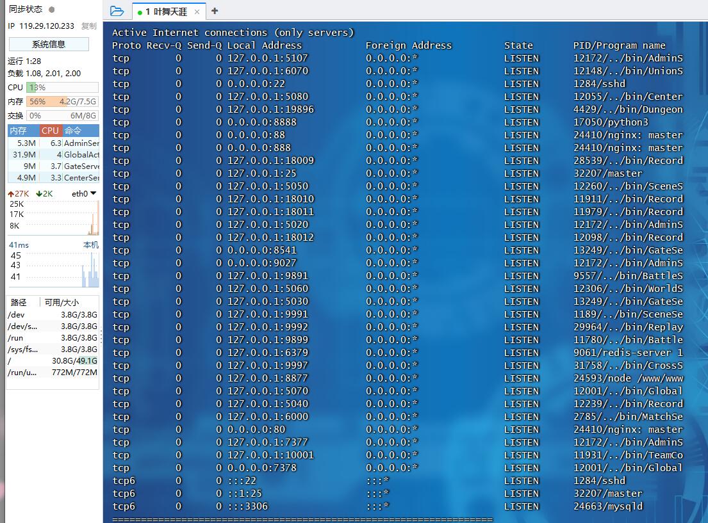Close the 叶舞天涯 tab
This screenshot has width=708, height=523.
pyautogui.click(x=197, y=12)
